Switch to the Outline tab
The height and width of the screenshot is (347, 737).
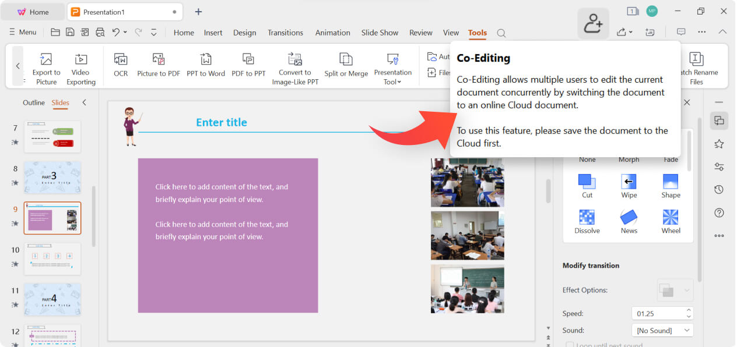coord(33,102)
